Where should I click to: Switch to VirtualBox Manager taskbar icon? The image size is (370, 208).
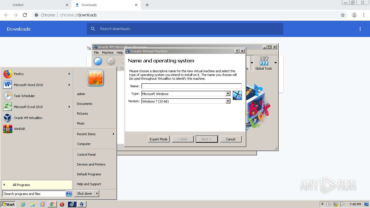[x=82, y=204]
